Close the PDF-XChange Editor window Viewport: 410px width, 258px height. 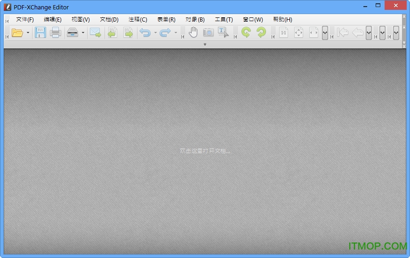tap(396, 5)
